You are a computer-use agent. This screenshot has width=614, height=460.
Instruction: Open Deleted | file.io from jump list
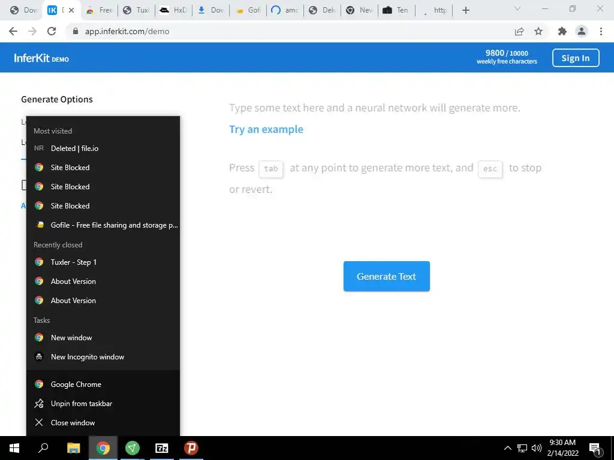point(103,149)
